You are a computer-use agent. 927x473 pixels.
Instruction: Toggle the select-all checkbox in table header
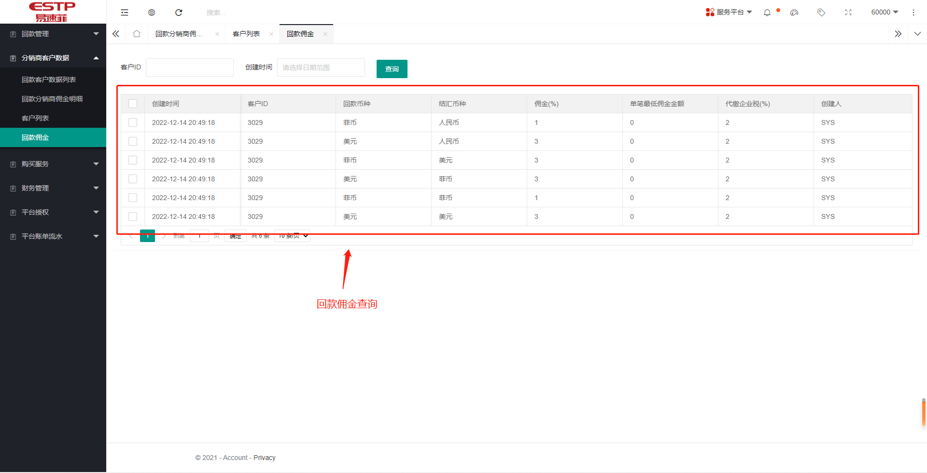(x=133, y=104)
